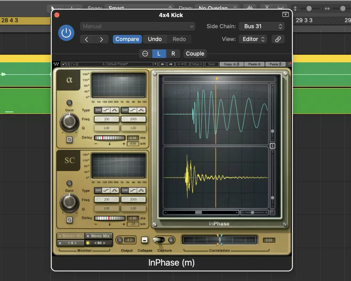Click the Waves previous preset left arrow
Screen dimensions: 351x281
click(x=162, y=64)
